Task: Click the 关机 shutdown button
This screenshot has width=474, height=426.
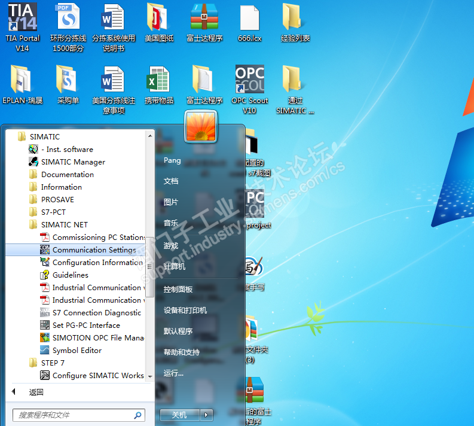Action: coord(179,415)
